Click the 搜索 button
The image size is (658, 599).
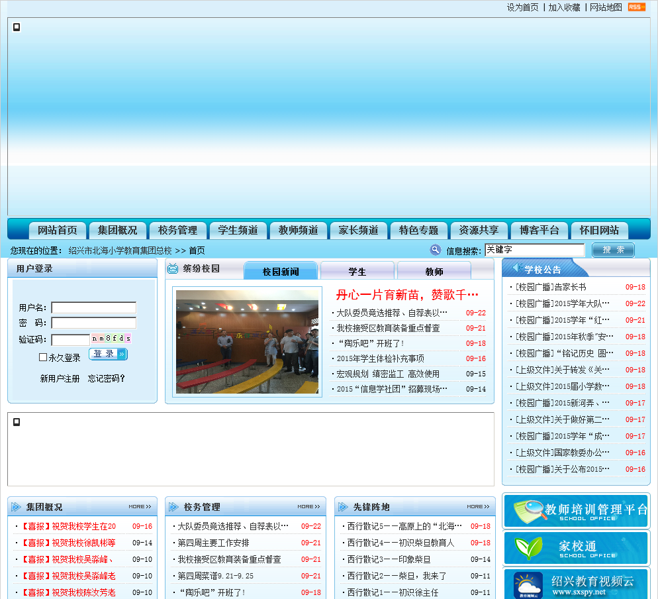point(613,250)
